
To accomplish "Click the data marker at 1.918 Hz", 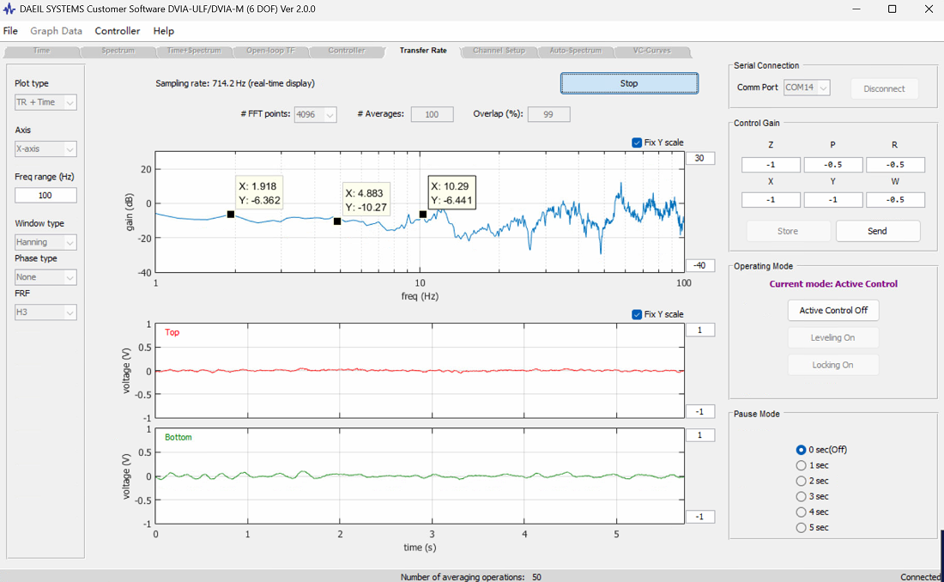I will (x=231, y=215).
